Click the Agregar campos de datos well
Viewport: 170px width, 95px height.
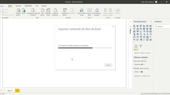coord(143,53)
